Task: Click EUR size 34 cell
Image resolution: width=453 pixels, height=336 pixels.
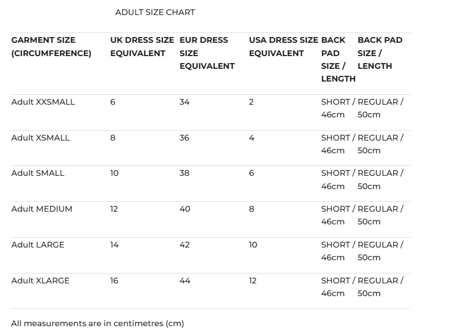Action: coord(184,102)
